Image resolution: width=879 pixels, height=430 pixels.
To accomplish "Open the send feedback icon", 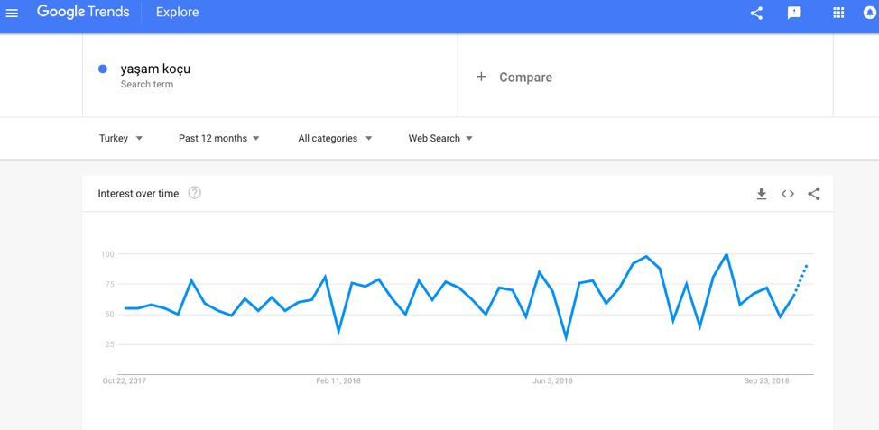I will point(794,13).
